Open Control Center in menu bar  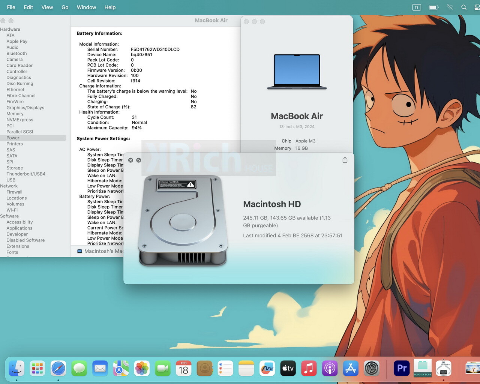tap(477, 7)
